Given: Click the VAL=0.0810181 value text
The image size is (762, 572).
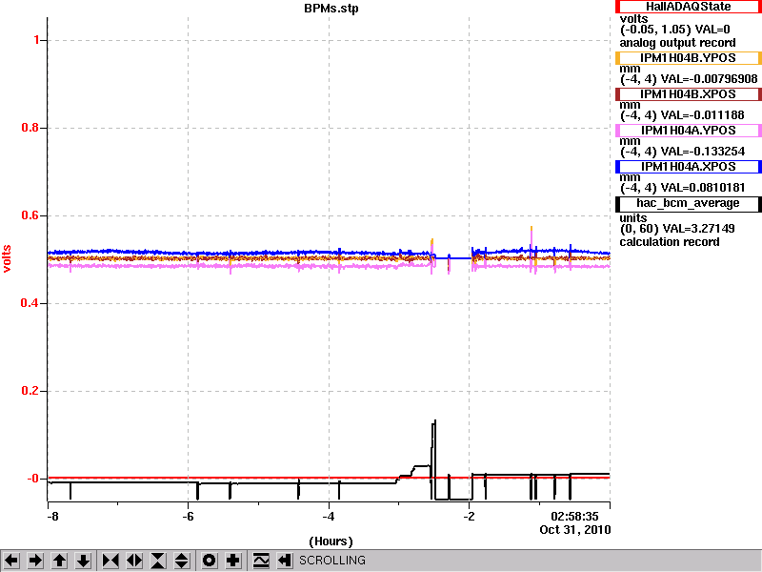Looking at the screenshot, I should tap(703, 188).
